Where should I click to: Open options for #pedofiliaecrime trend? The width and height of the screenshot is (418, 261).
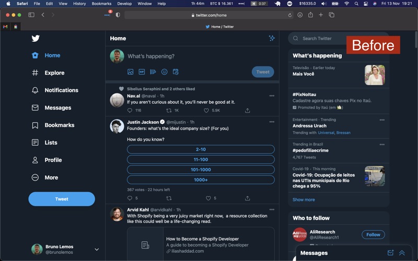click(382, 145)
